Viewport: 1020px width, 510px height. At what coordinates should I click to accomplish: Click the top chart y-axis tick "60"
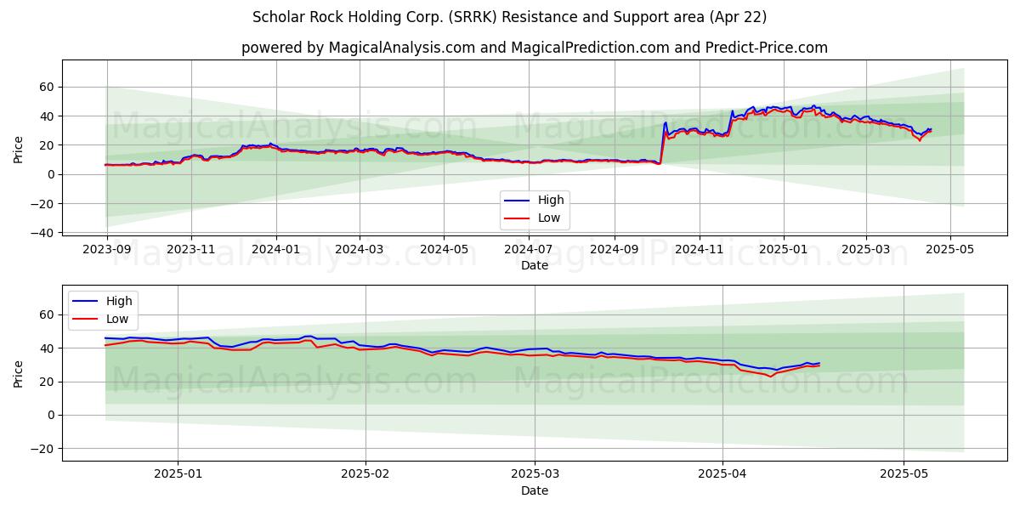pyautogui.click(x=48, y=87)
